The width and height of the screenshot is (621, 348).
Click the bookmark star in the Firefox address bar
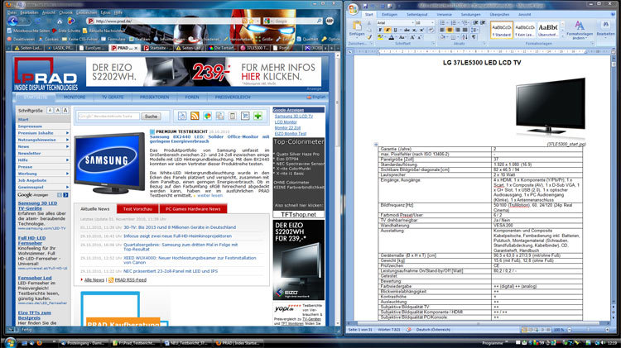[251, 21]
